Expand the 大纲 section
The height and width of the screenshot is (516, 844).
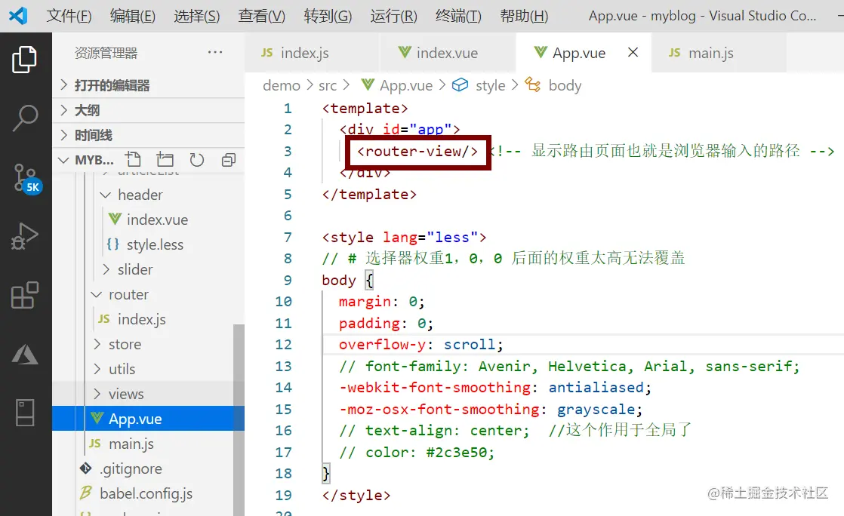(148, 110)
